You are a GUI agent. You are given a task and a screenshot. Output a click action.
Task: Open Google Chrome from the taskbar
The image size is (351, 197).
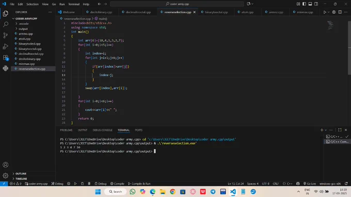point(172,192)
